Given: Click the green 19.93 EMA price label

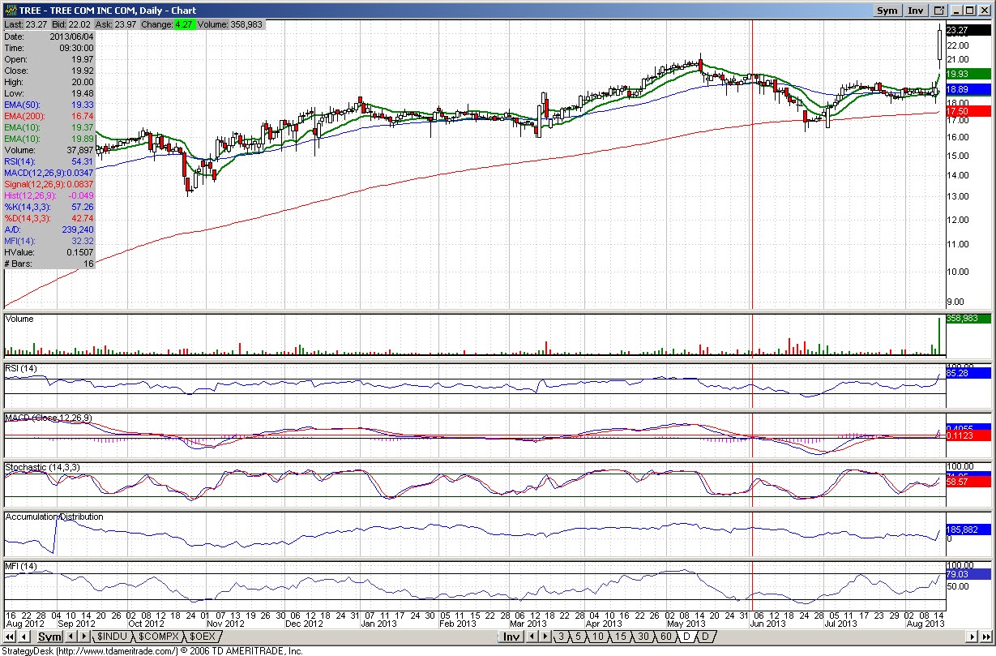Looking at the screenshot, I should click(x=968, y=74).
